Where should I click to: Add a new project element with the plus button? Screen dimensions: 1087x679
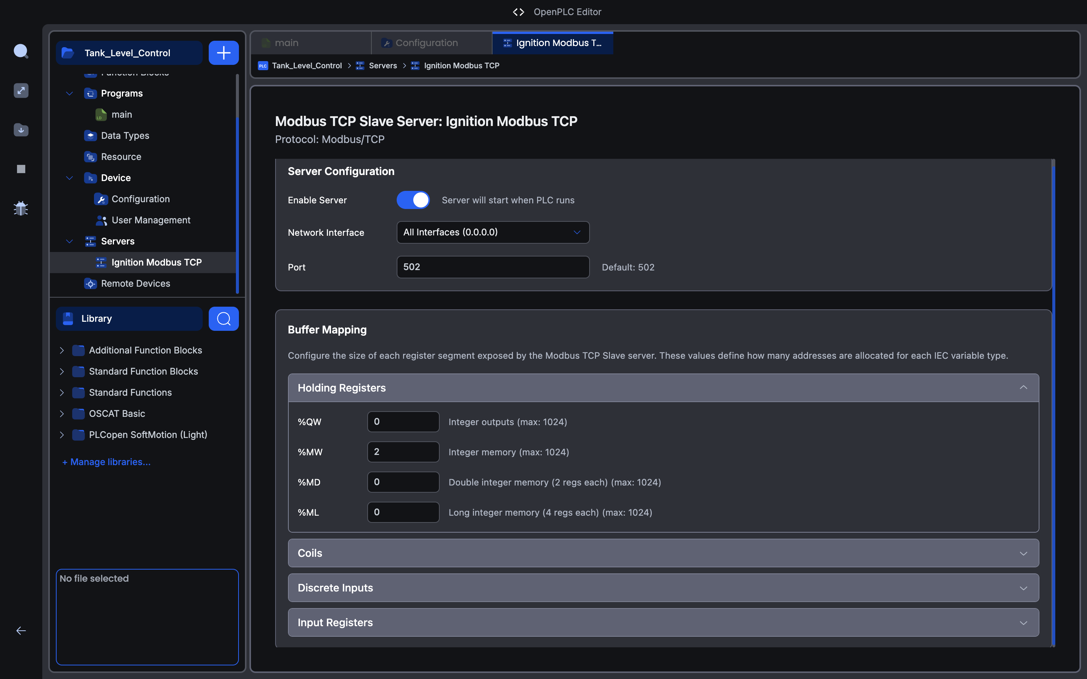pos(224,53)
